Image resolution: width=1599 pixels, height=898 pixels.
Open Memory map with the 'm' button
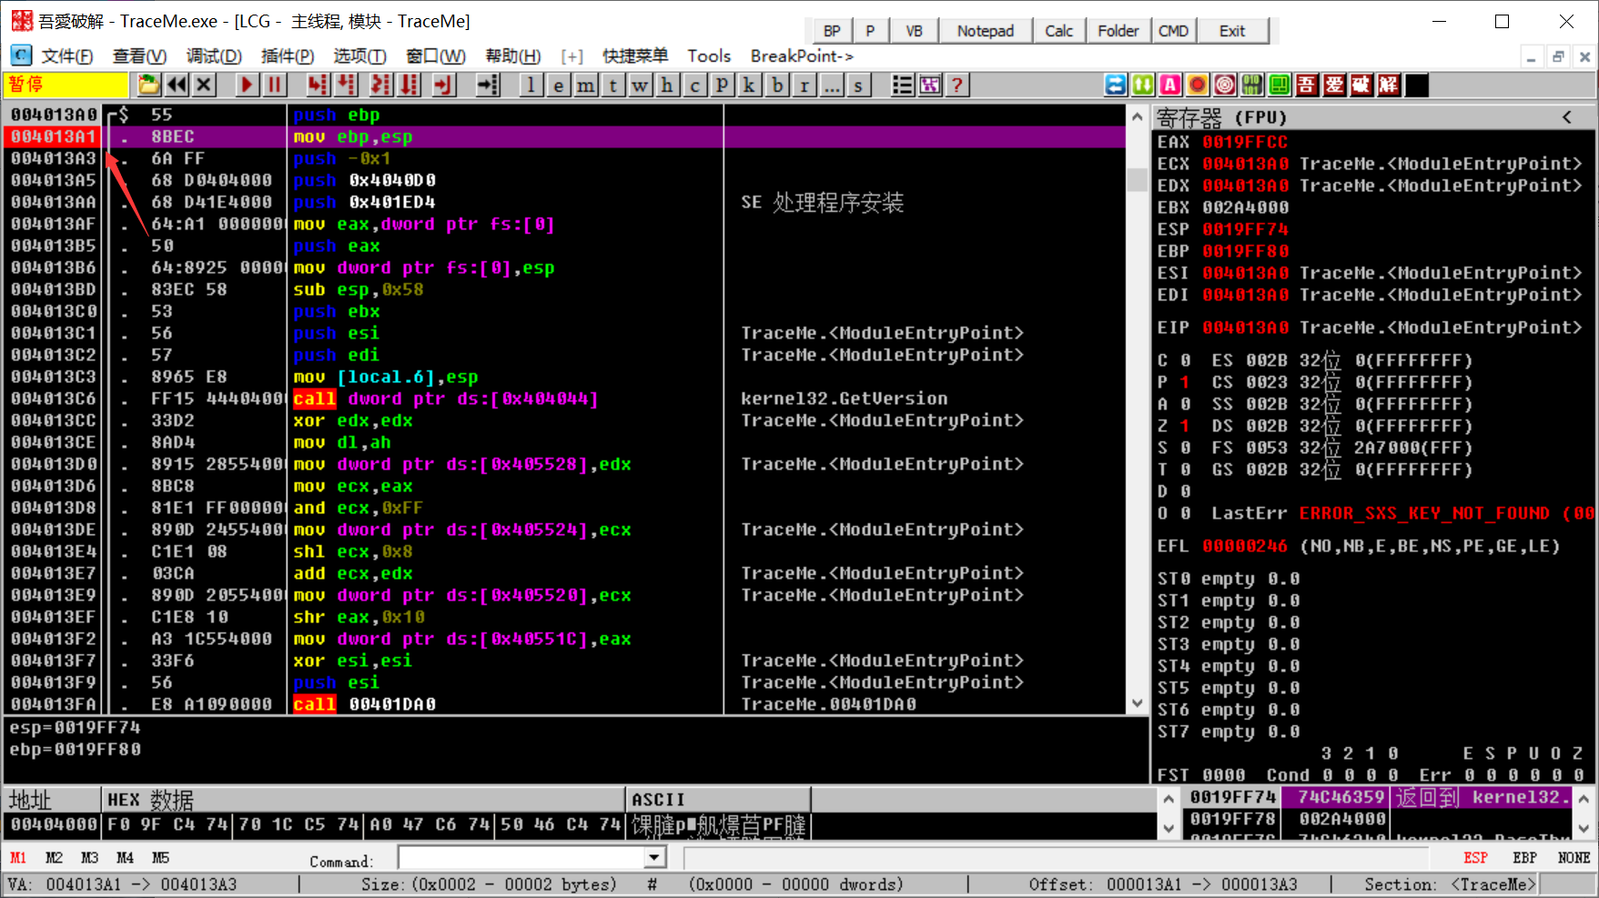click(586, 86)
